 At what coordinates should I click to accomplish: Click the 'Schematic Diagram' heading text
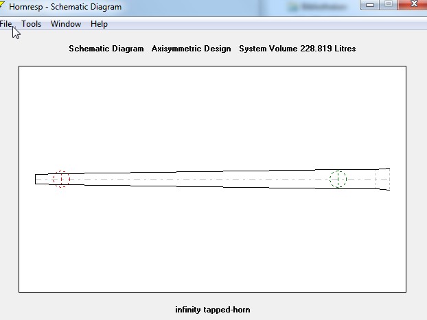point(106,49)
